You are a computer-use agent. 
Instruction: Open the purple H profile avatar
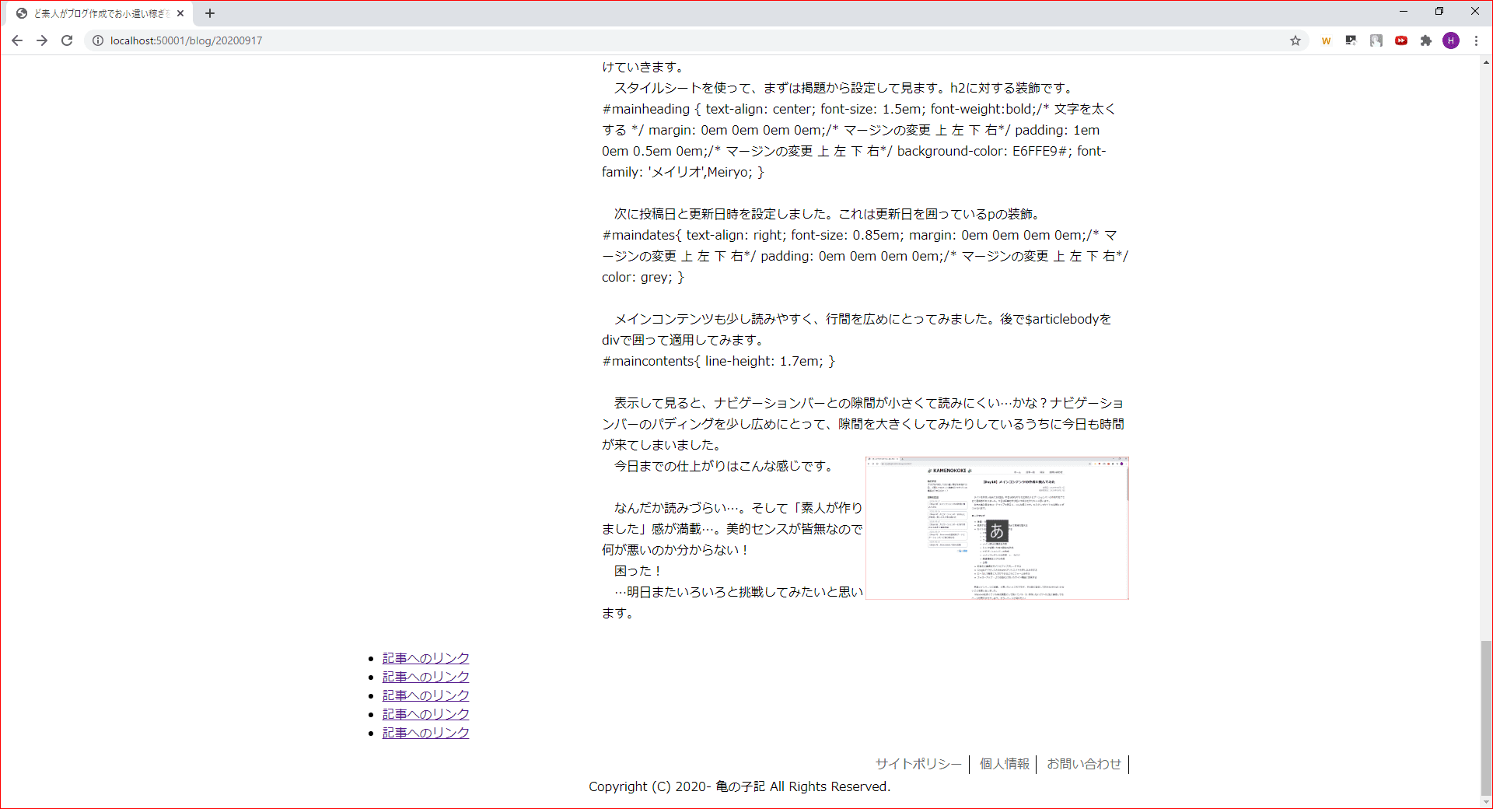point(1451,40)
